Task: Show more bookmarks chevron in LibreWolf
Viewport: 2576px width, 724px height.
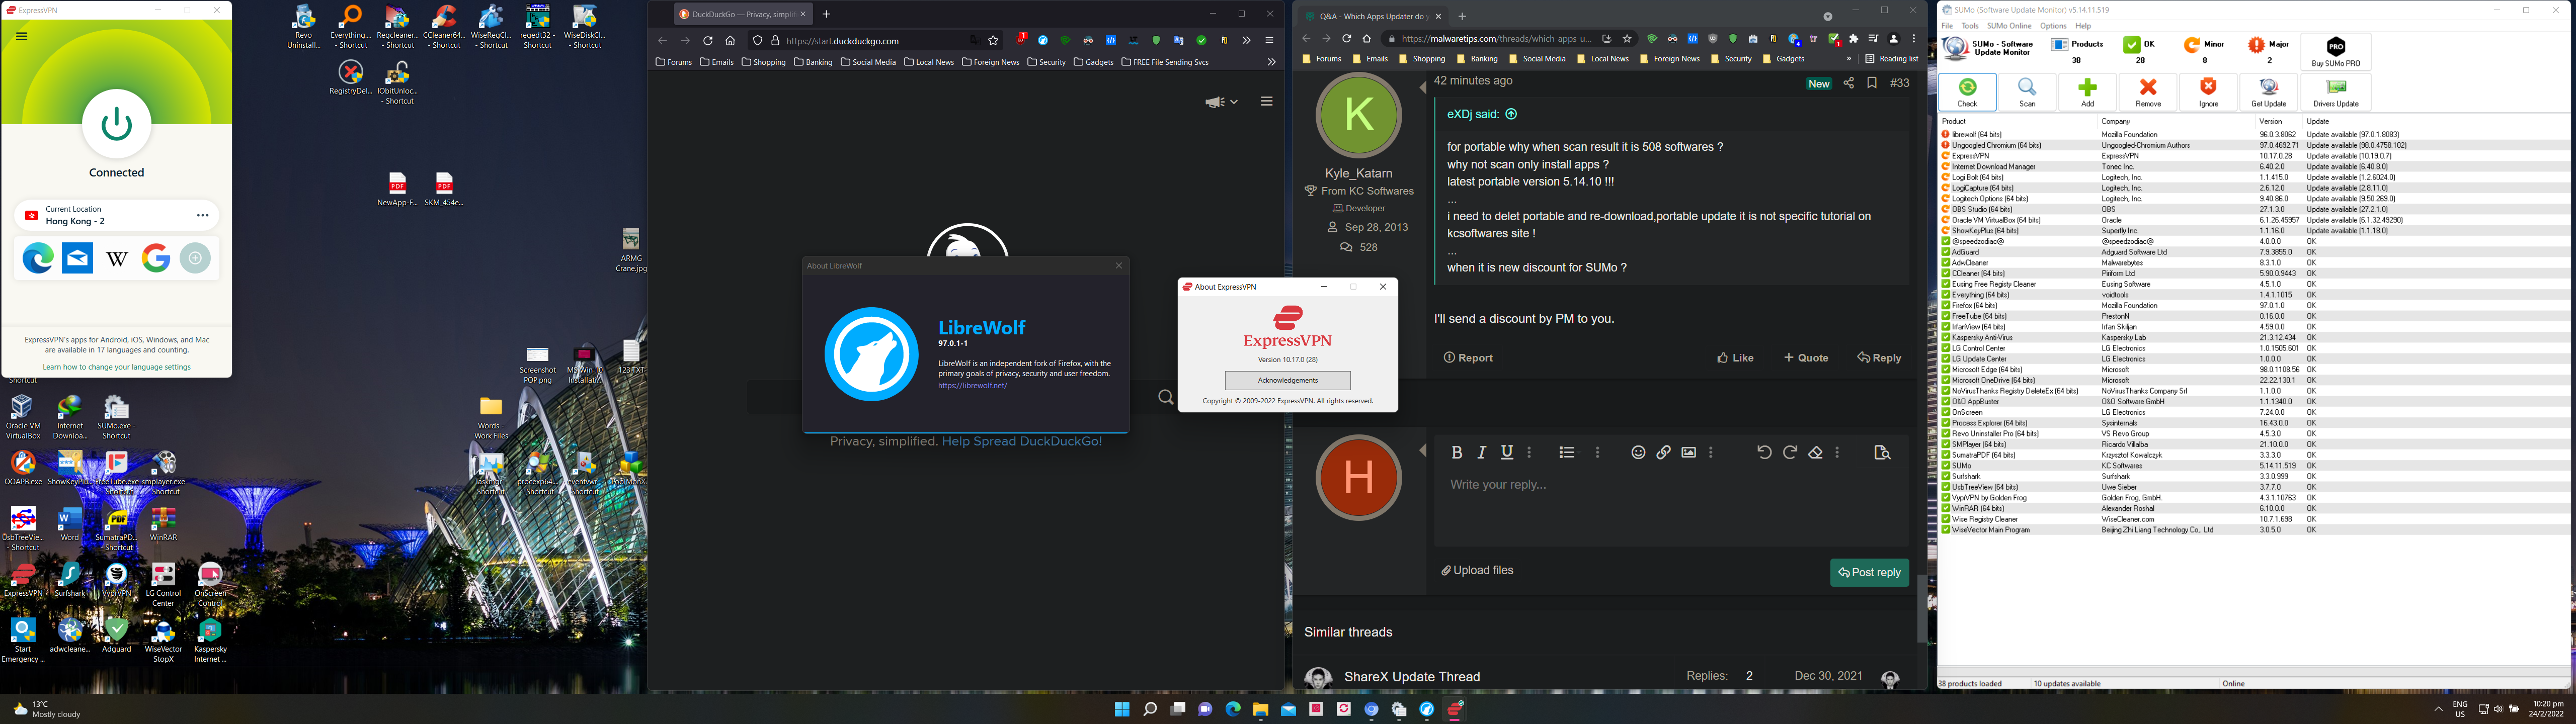Action: click(1271, 62)
